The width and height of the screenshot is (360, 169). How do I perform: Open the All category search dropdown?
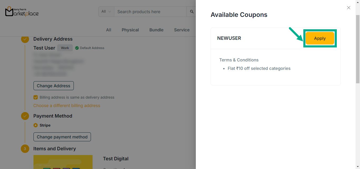pyautogui.click(x=106, y=12)
